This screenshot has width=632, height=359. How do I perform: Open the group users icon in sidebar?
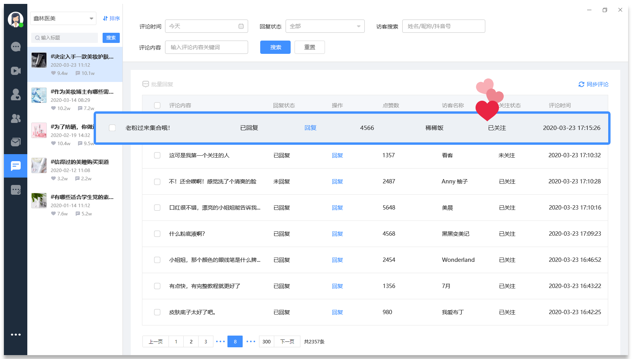16,118
